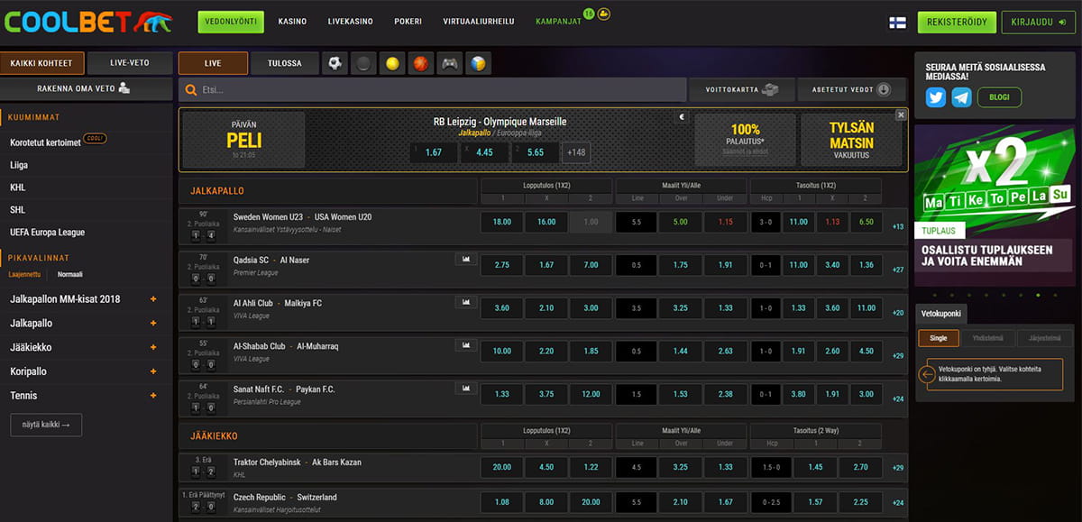Image resolution: width=1082 pixels, height=522 pixels.
Task: Click the Kirjaudu login button
Action: (x=1038, y=23)
